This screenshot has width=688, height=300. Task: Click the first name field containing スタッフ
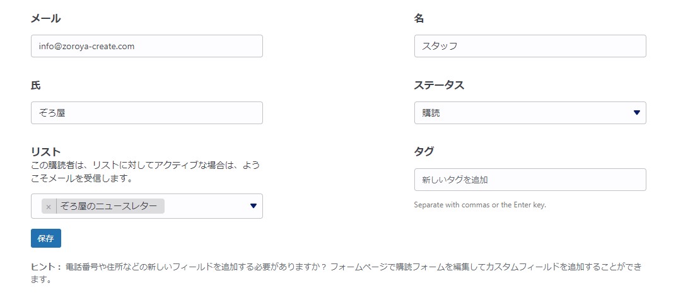pyautogui.click(x=530, y=46)
